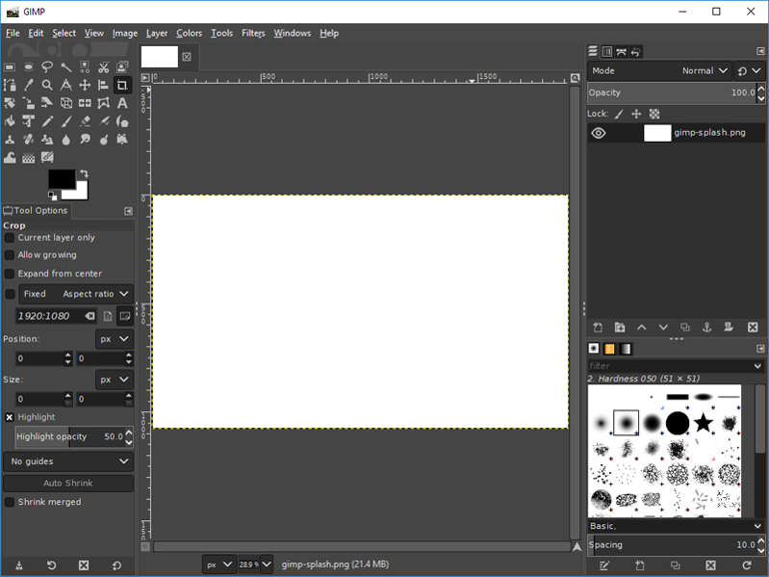Enable the Fixed aspect ratio checkbox

tap(10, 294)
